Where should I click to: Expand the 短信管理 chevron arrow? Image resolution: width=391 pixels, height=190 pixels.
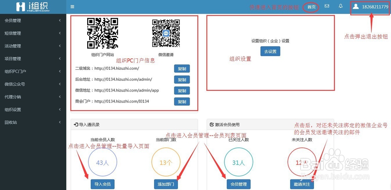[x=60, y=33]
